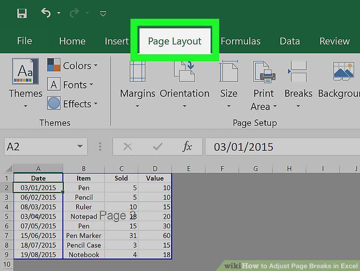Select column B header
This screenshot has height=271, width=360.
click(x=84, y=169)
